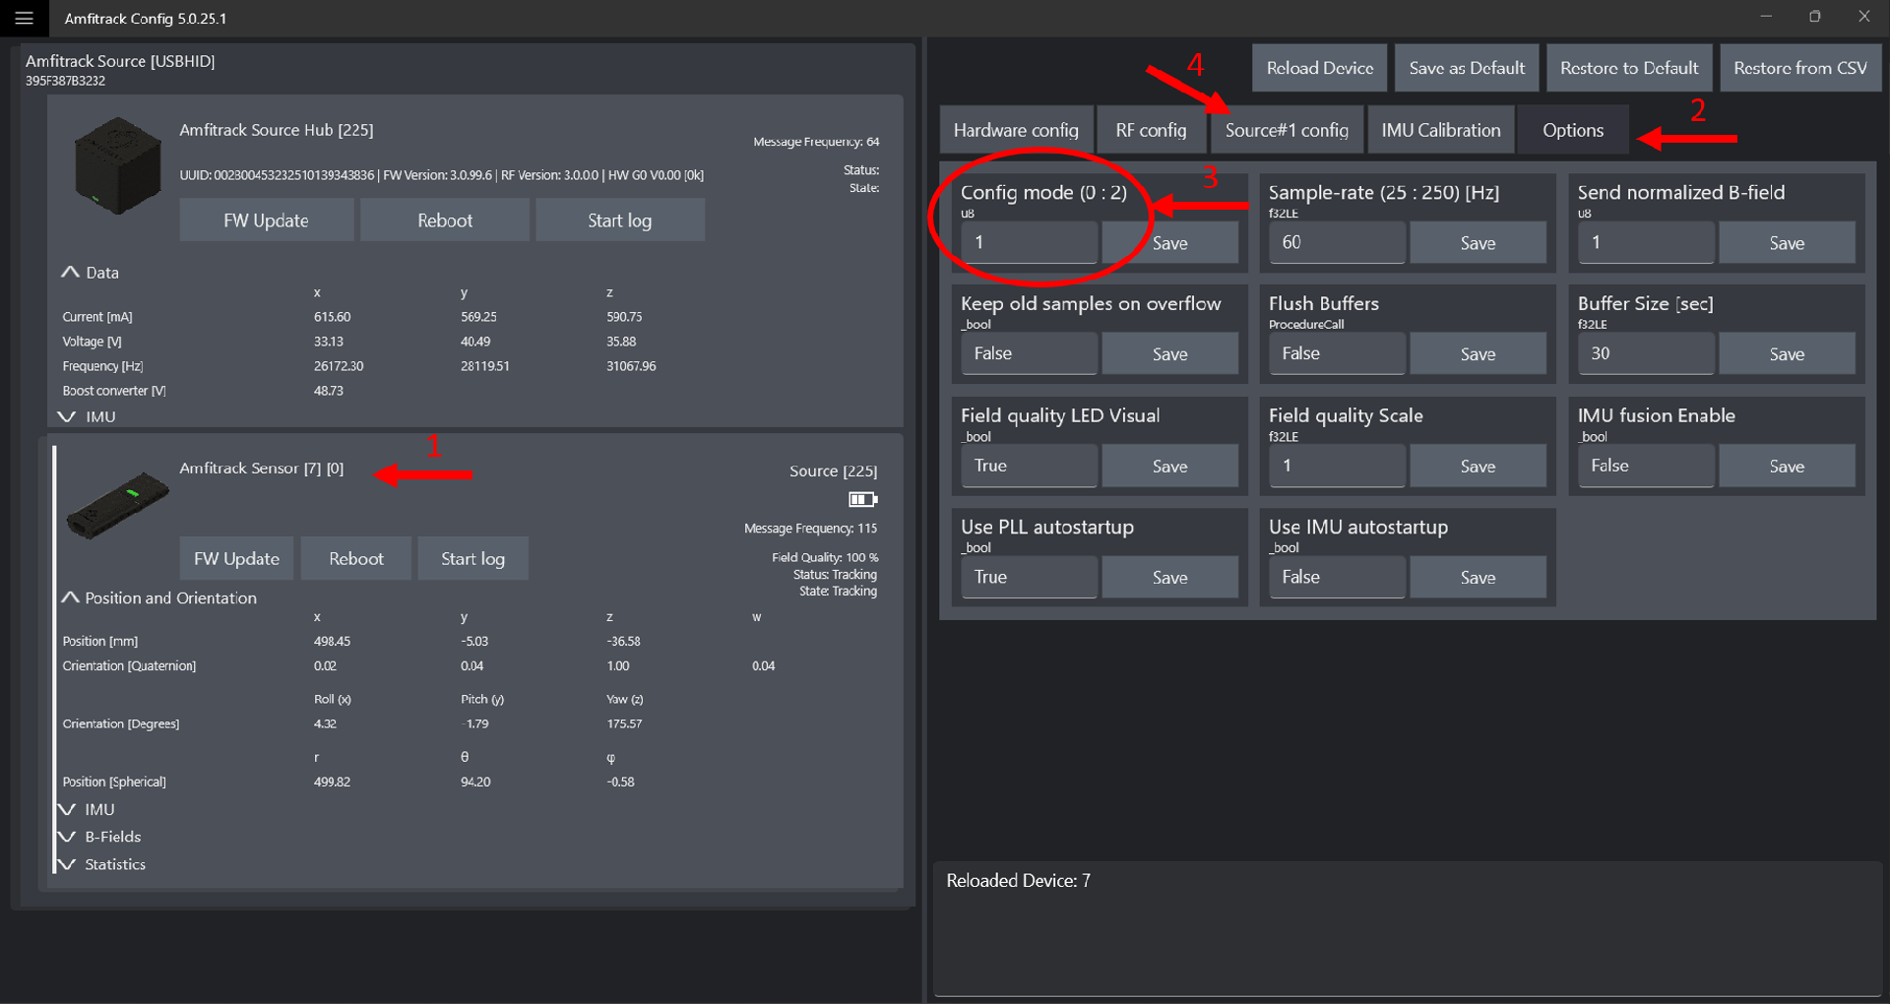Click the Source Hub cube image
Image resolution: width=1890 pixels, height=1004 pixels.
[118, 165]
